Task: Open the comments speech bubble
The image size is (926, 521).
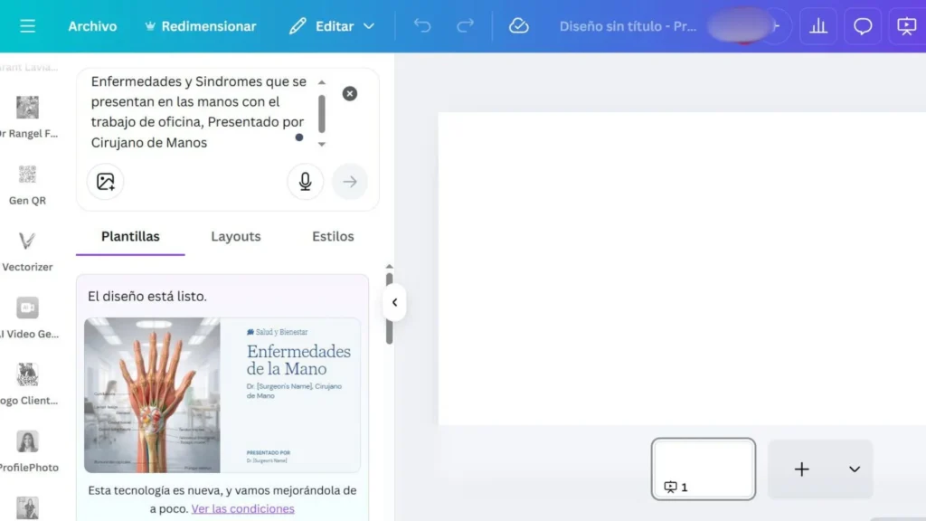Action: coord(863,26)
